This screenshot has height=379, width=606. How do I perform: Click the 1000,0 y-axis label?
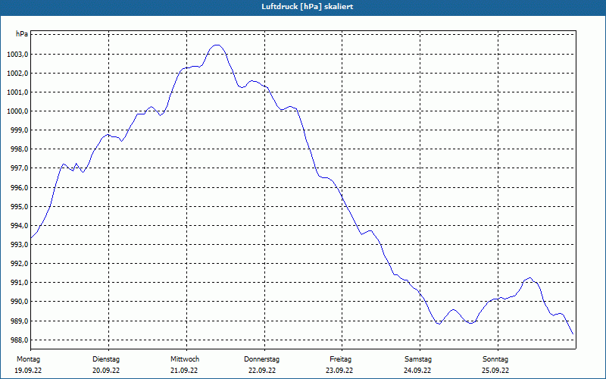(x=17, y=111)
